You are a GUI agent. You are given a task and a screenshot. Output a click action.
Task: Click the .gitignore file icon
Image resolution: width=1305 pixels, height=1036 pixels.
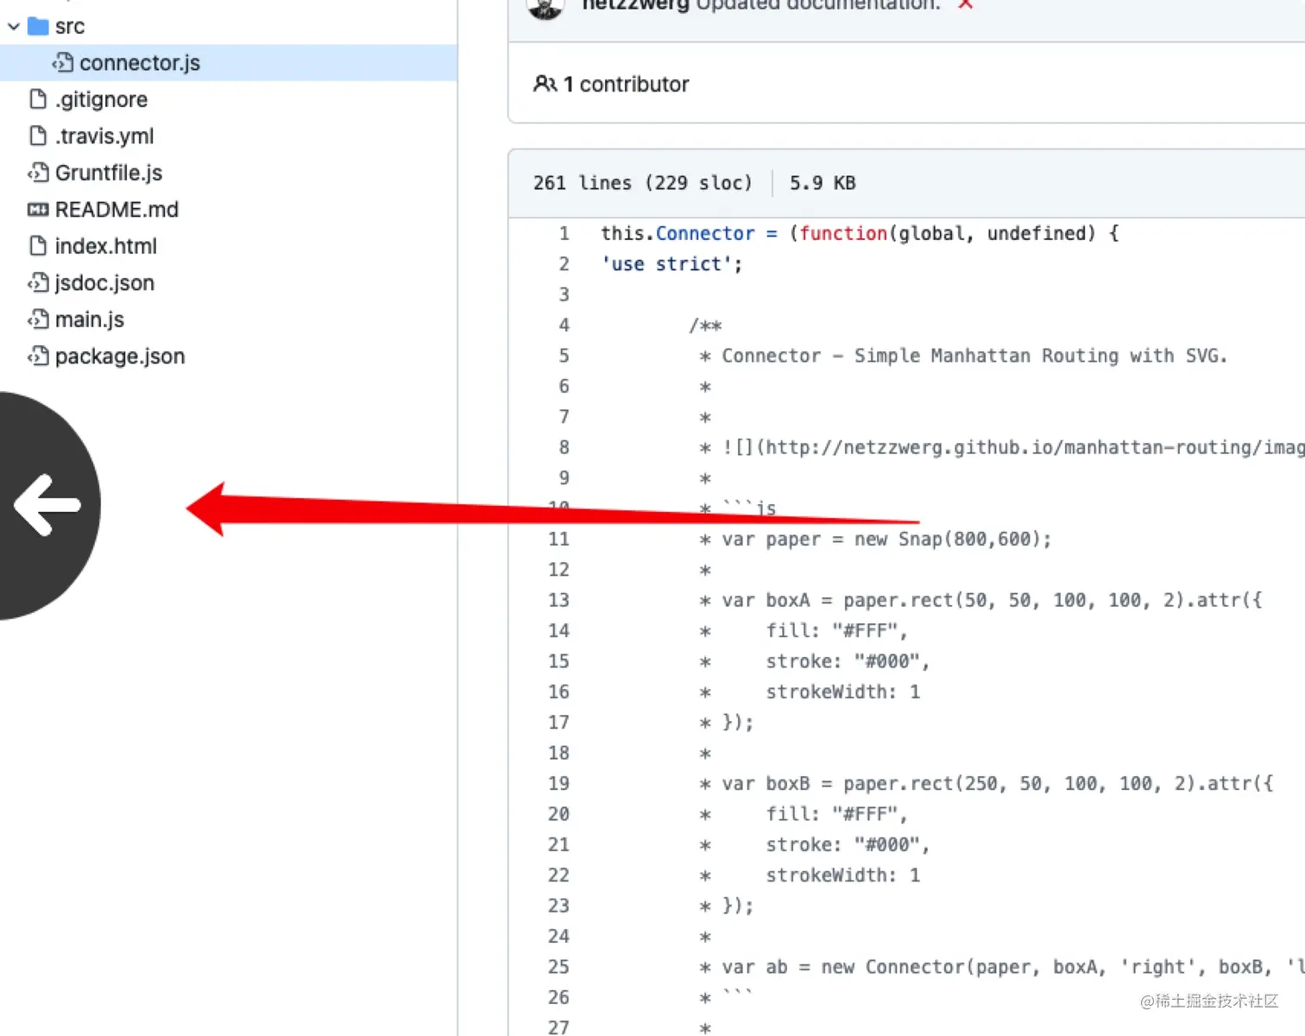click(38, 99)
